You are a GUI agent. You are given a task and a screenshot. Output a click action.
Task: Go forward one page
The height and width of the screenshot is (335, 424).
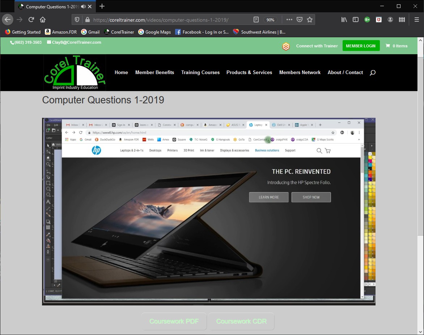point(20,20)
